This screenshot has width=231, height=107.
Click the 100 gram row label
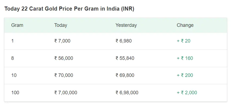click(15, 93)
